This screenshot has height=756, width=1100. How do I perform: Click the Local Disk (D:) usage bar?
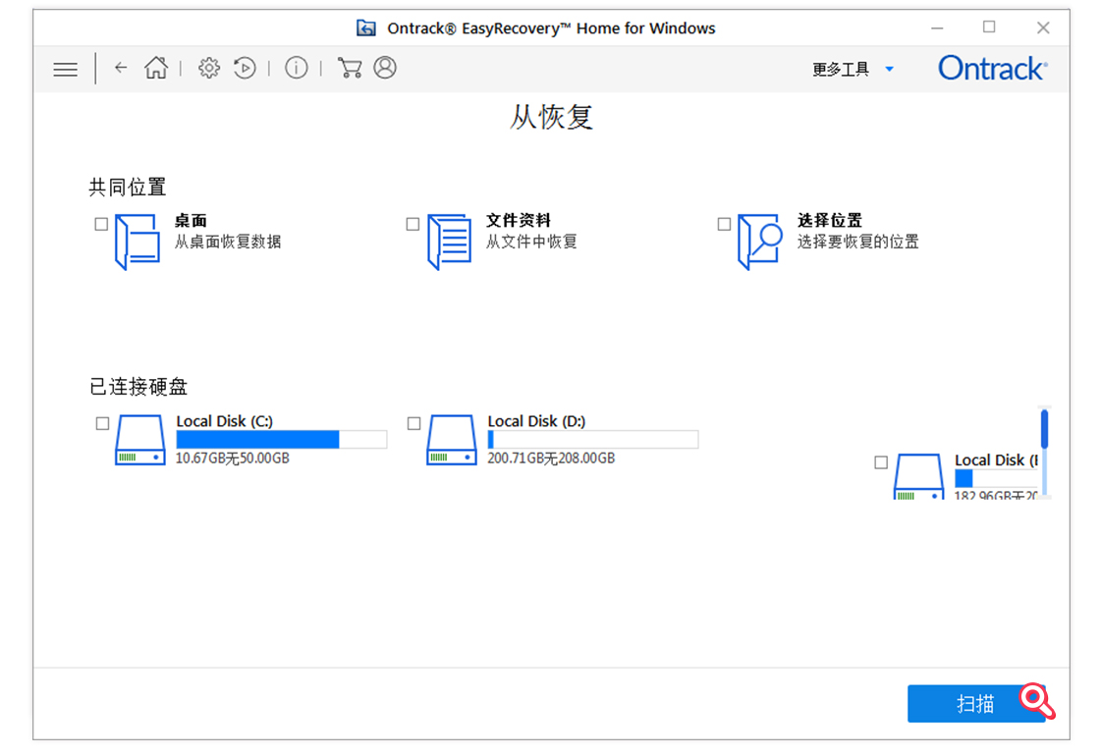tap(593, 440)
